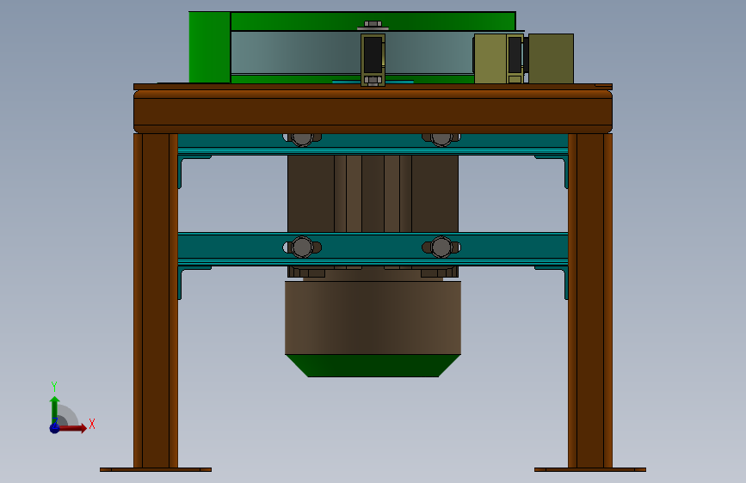Image resolution: width=746 pixels, height=483 pixels.
Task: Select the dark olive block at far right
Action: [x=551, y=58]
